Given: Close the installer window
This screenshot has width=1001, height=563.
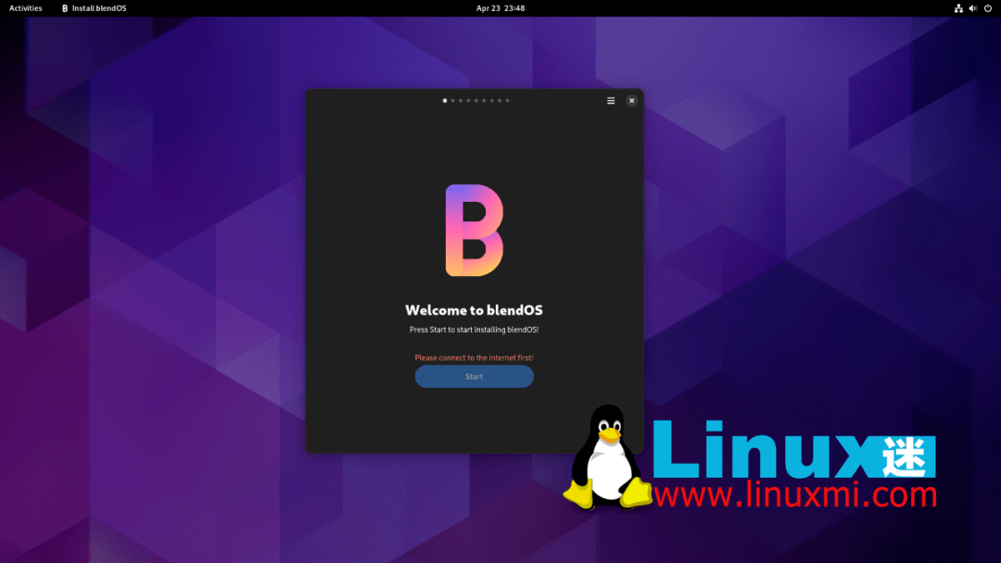Looking at the screenshot, I should (631, 100).
